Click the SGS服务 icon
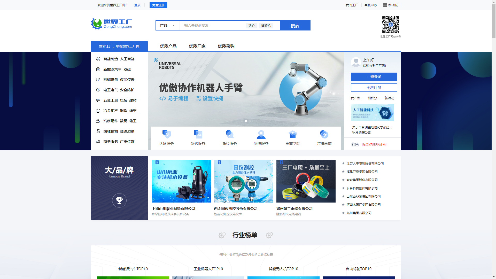The width and height of the screenshot is (496, 279). point(198,134)
